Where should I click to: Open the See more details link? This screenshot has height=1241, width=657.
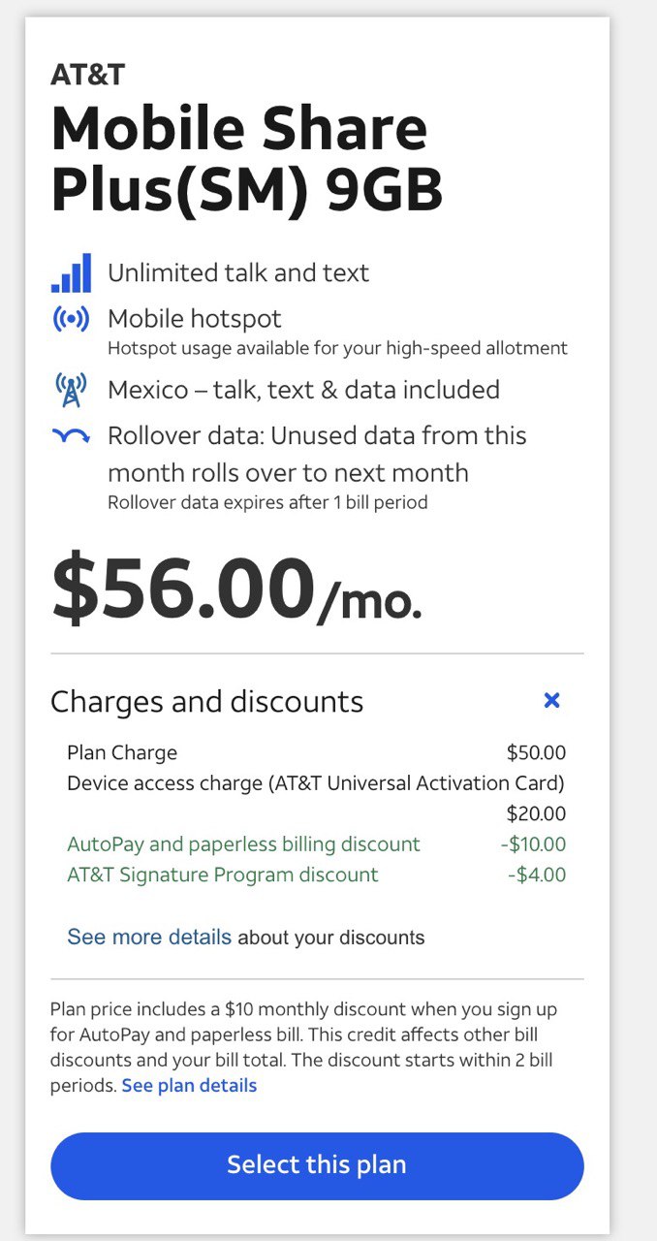tap(149, 938)
